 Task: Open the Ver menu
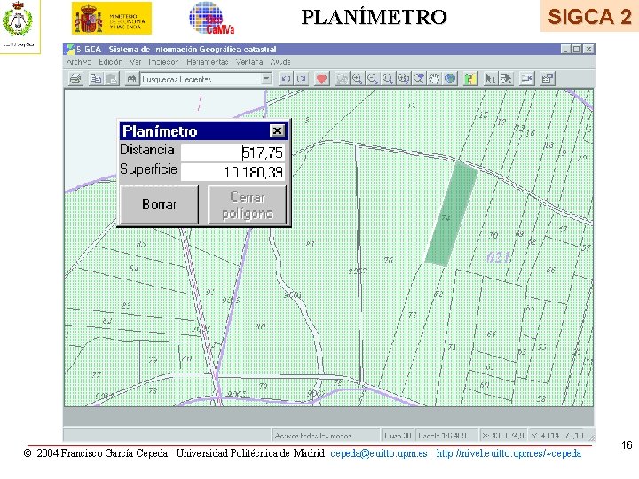pos(136,62)
